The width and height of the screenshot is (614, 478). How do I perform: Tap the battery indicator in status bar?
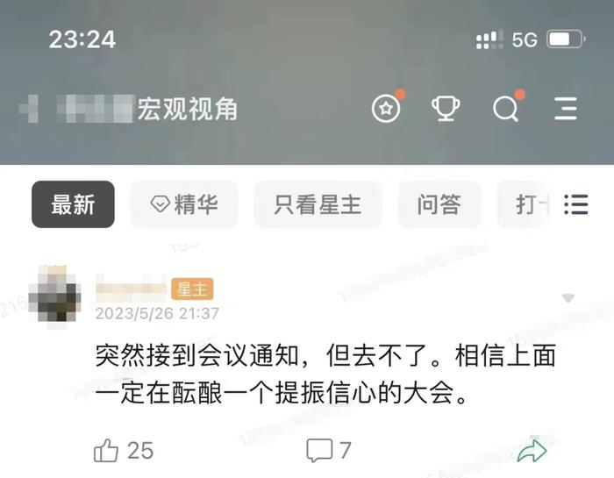pos(567,39)
